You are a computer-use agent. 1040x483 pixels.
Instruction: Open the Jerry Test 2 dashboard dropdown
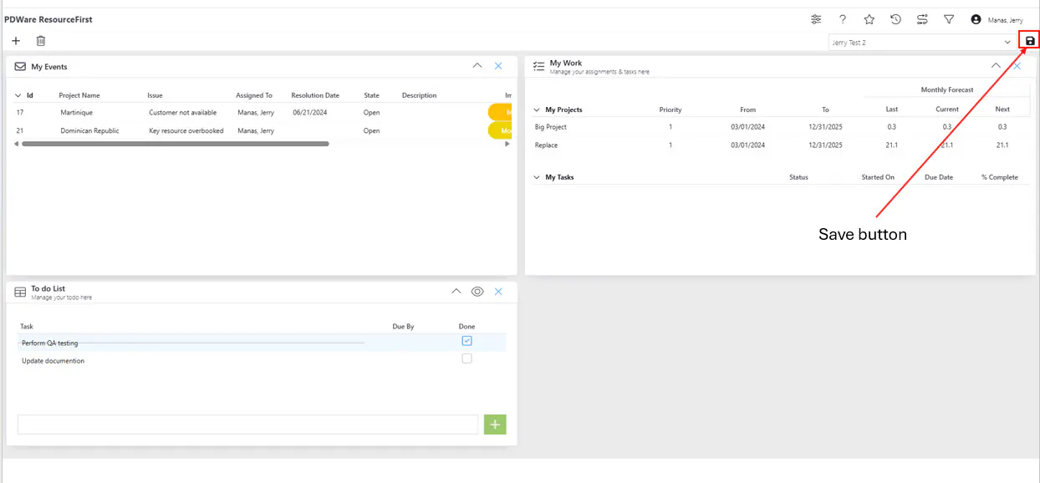(x=921, y=42)
